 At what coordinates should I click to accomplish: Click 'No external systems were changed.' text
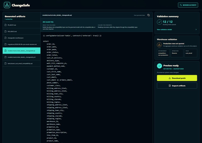tap(168, 72)
